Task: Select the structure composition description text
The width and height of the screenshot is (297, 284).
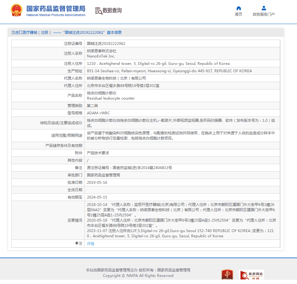Action: tap(181, 123)
